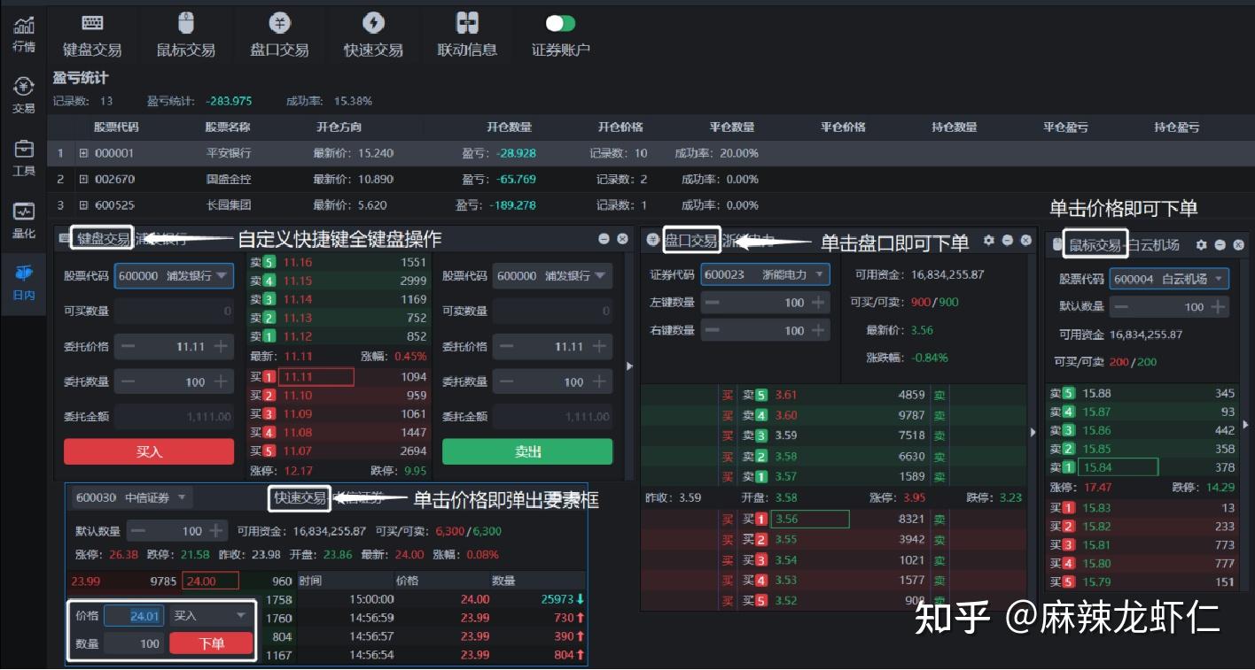
Task: Open 股票代码 dropdown 600004 白云机场
Action: [x=1169, y=279]
